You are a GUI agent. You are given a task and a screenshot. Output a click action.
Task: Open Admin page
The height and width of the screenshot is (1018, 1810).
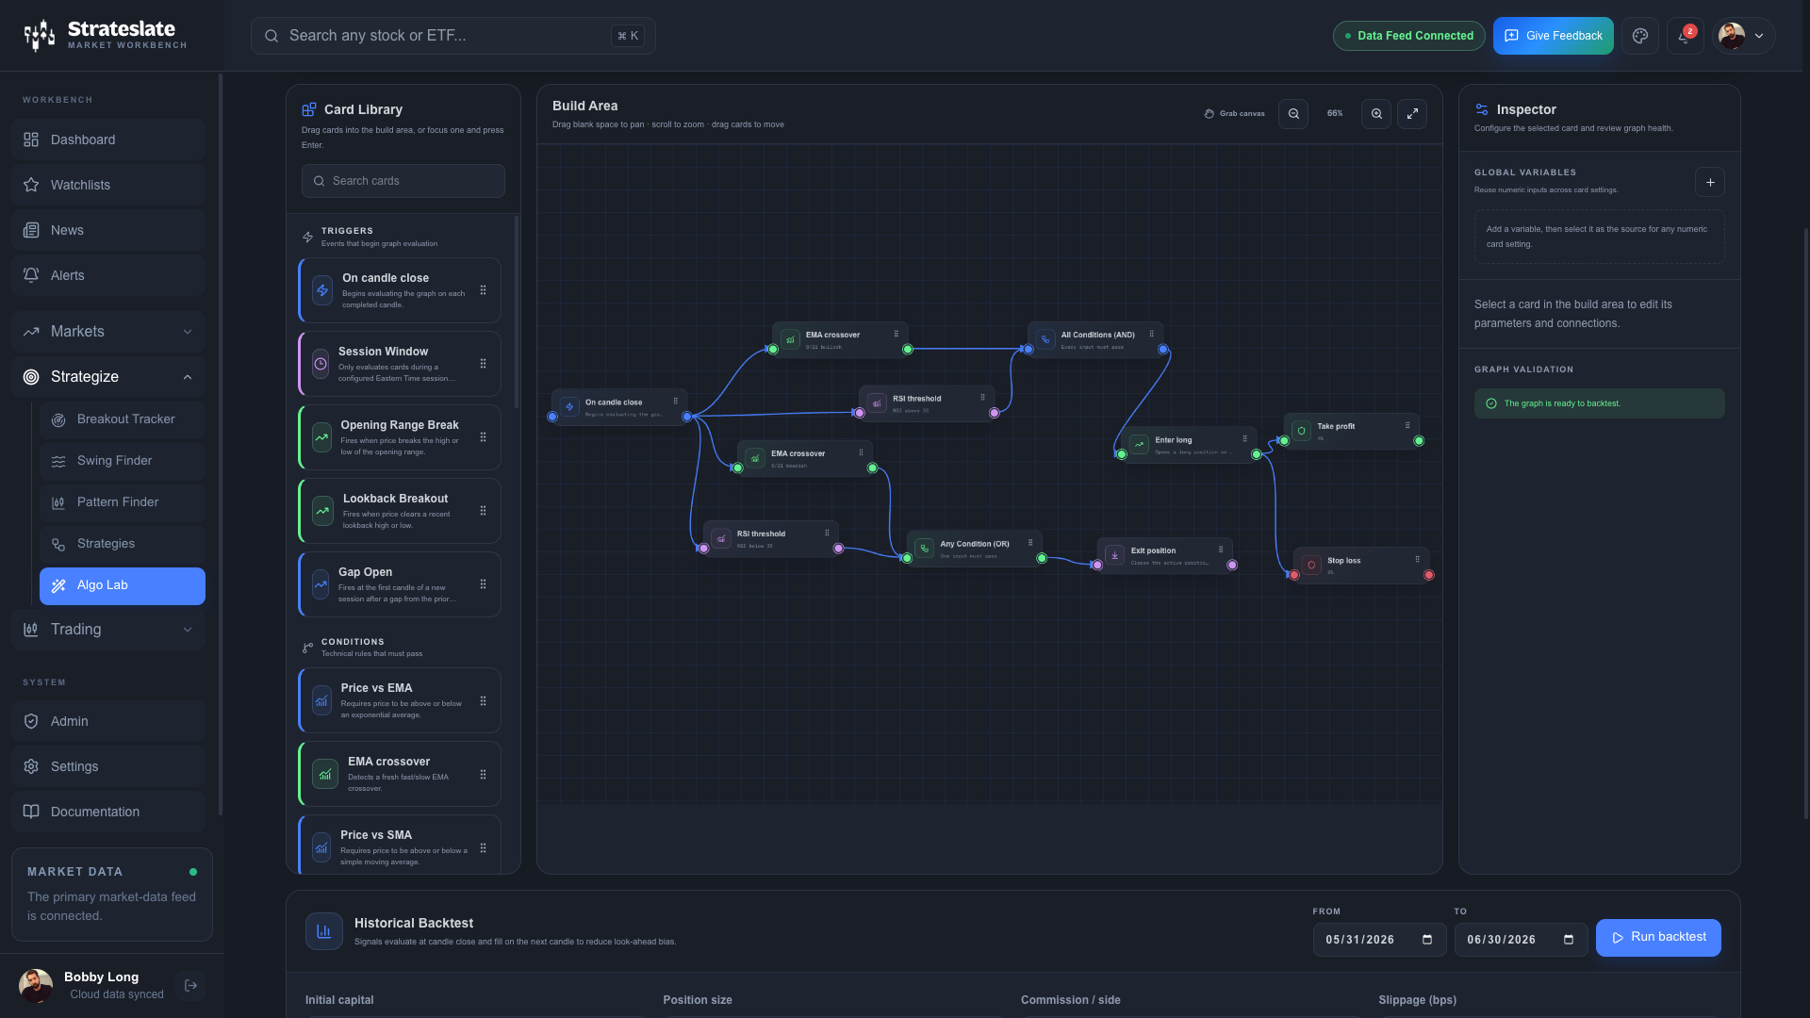[108, 721]
